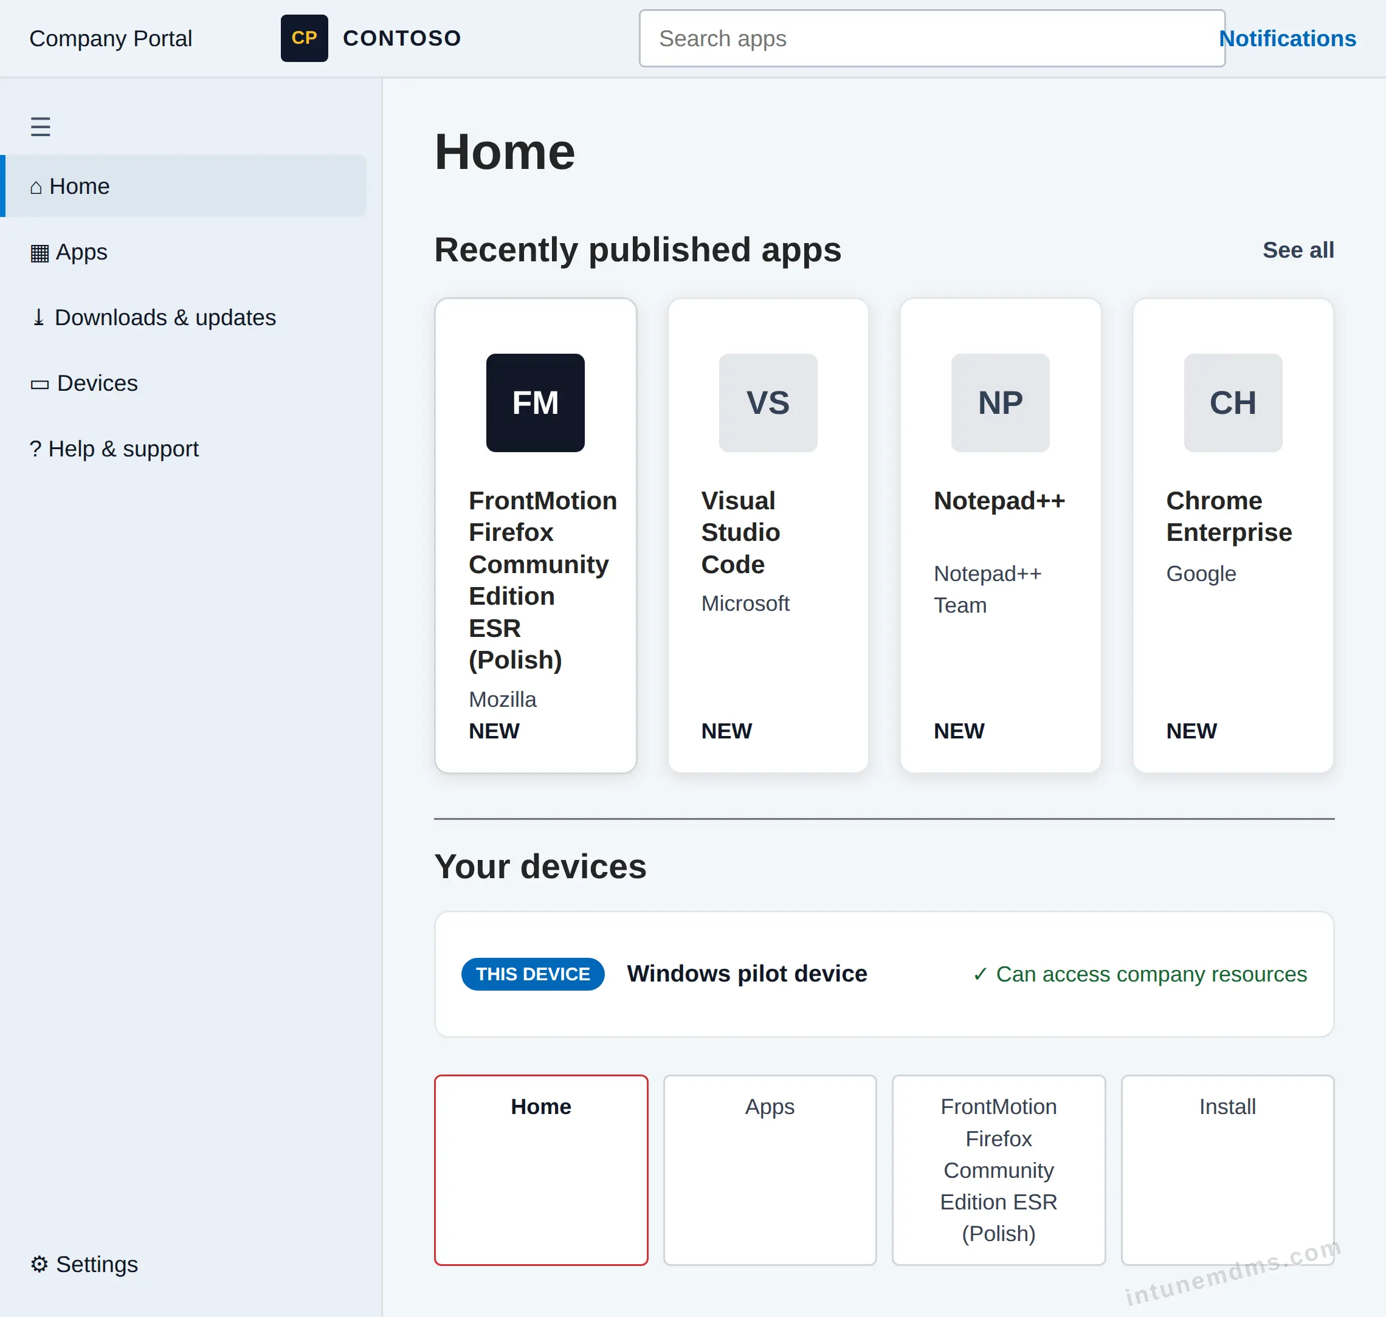Click the Microsoft publisher label
The image size is (1386, 1317).
click(x=745, y=603)
